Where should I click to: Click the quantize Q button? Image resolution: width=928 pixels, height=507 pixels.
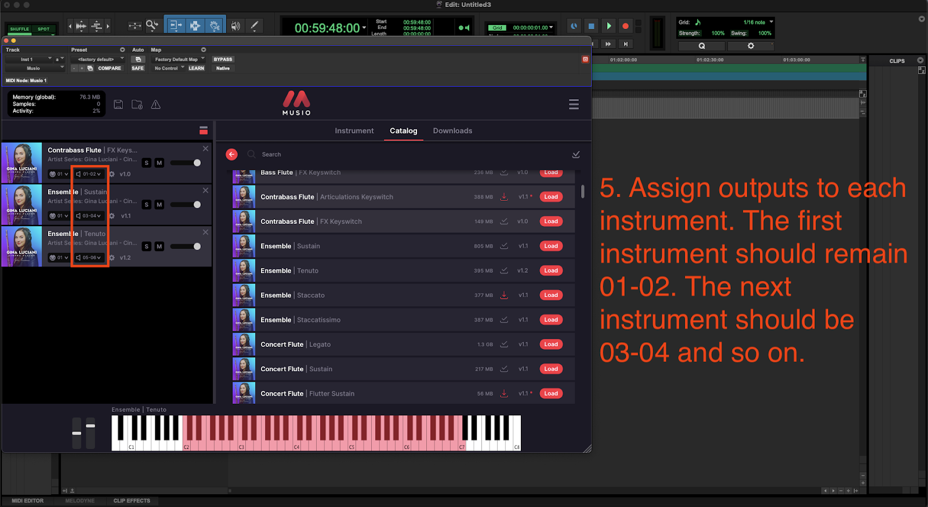pos(702,46)
